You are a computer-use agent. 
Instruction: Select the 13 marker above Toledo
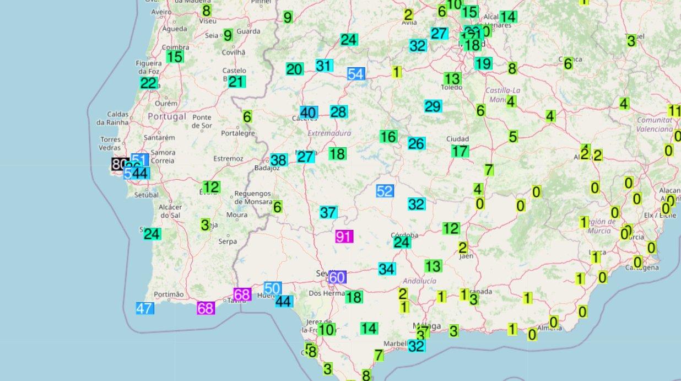(x=452, y=78)
